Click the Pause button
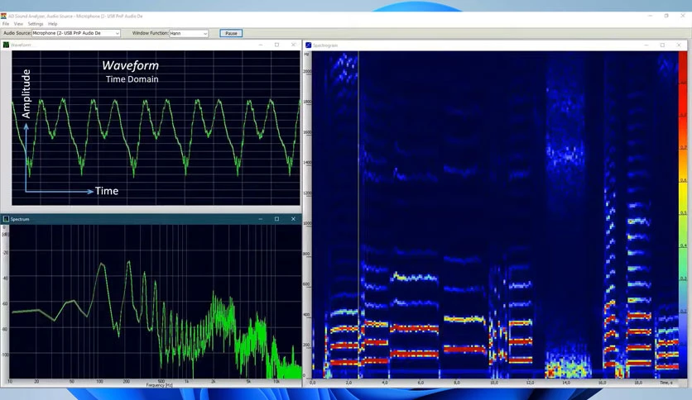The height and width of the screenshot is (400, 692). pyautogui.click(x=231, y=33)
